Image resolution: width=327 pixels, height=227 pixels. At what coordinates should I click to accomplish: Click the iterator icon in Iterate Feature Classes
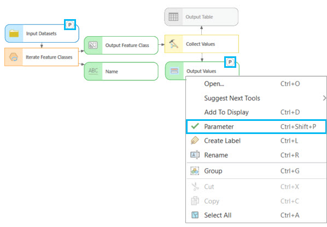(14, 57)
